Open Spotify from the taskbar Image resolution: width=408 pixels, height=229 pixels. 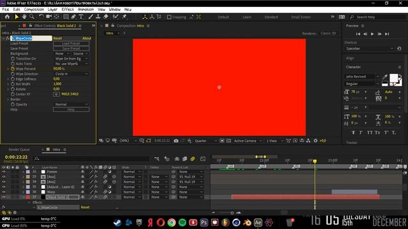tap(182, 223)
